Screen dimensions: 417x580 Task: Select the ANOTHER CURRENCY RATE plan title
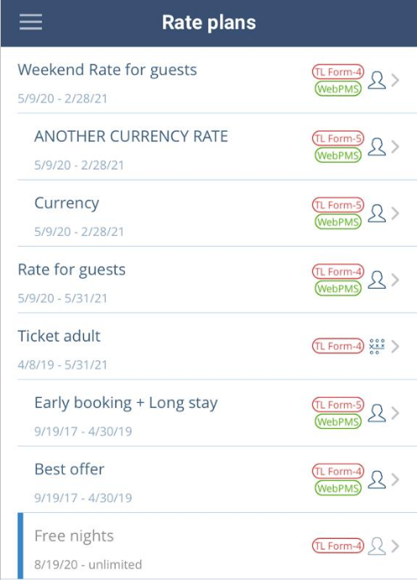point(131,136)
